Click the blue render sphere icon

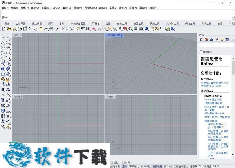pyautogui.click(x=146, y=29)
